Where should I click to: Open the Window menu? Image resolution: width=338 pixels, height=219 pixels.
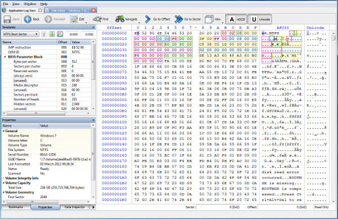(x=30, y=4)
